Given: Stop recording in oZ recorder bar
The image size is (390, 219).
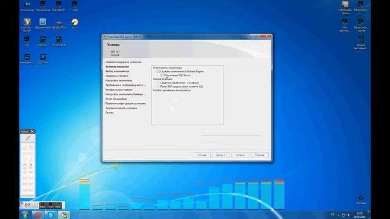Looking at the screenshot, I should click(51, 205).
